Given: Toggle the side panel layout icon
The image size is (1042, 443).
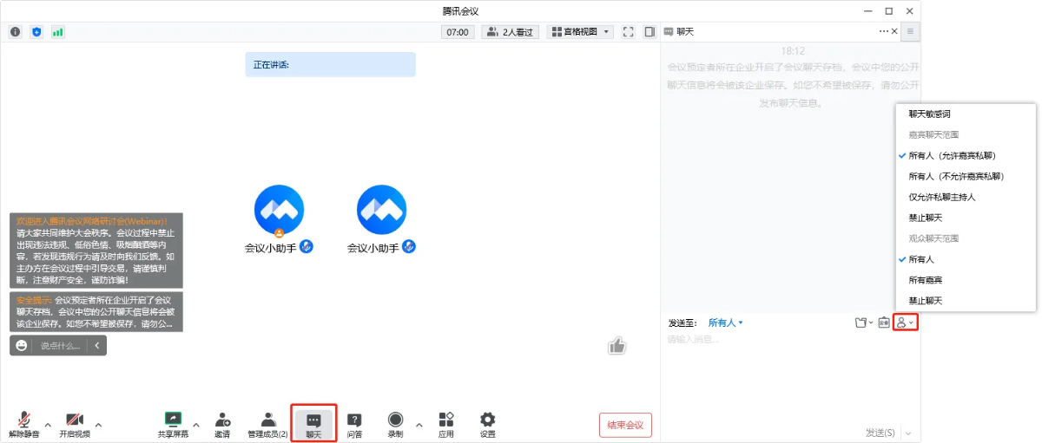Looking at the screenshot, I should pyautogui.click(x=649, y=32).
